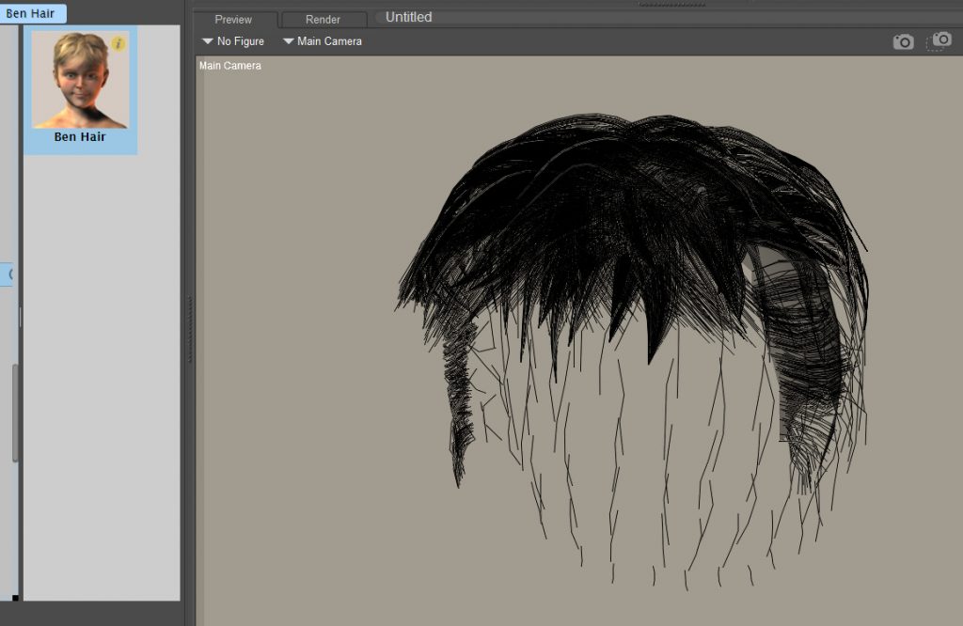Click the dotted drag grip above document window
The height and width of the screenshot is (626, 963).
[x=672, y=4]
